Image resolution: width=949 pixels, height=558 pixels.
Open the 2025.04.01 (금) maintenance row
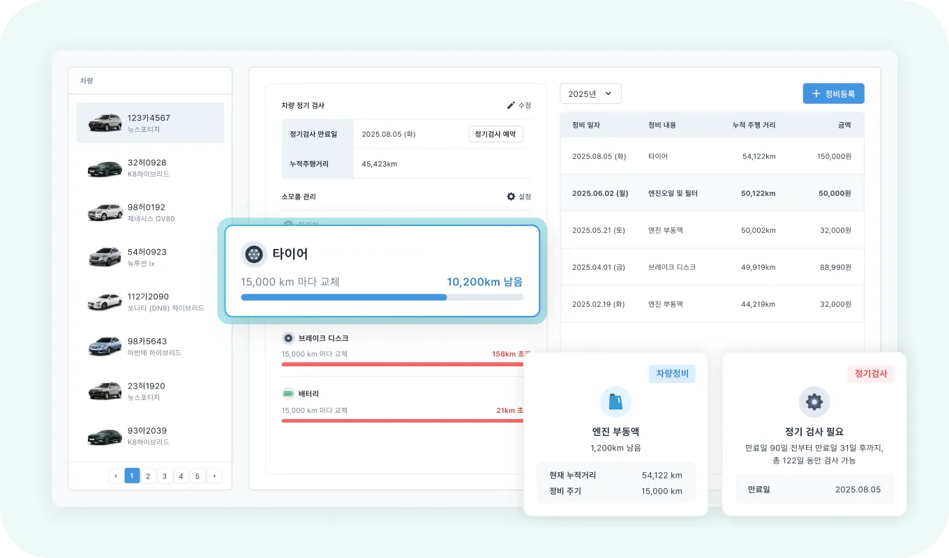(x=712, y=267)
